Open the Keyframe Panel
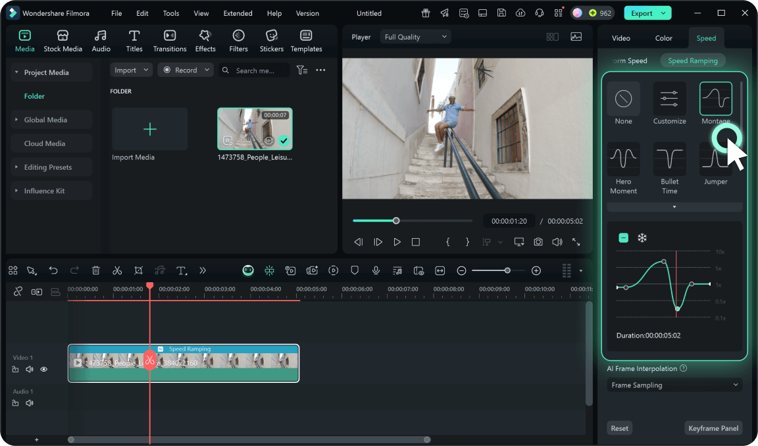Screen dimensions: 758x446 [713, 428]
